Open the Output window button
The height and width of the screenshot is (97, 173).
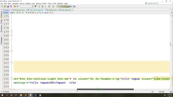point(6,92)
